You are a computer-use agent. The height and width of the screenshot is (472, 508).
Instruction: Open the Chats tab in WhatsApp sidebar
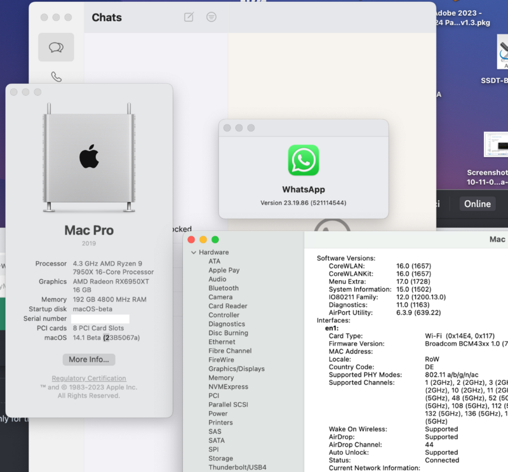coord(56,48)
